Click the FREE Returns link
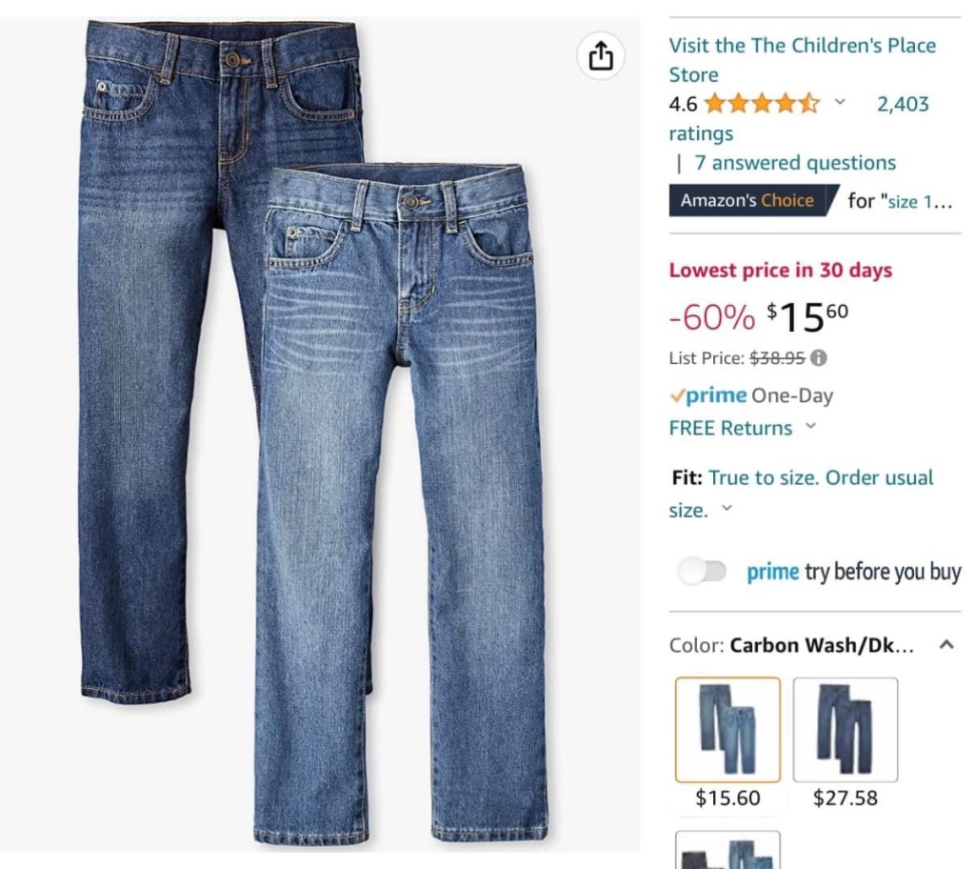The width and height of the screenshot is (975, 869). 730,428
